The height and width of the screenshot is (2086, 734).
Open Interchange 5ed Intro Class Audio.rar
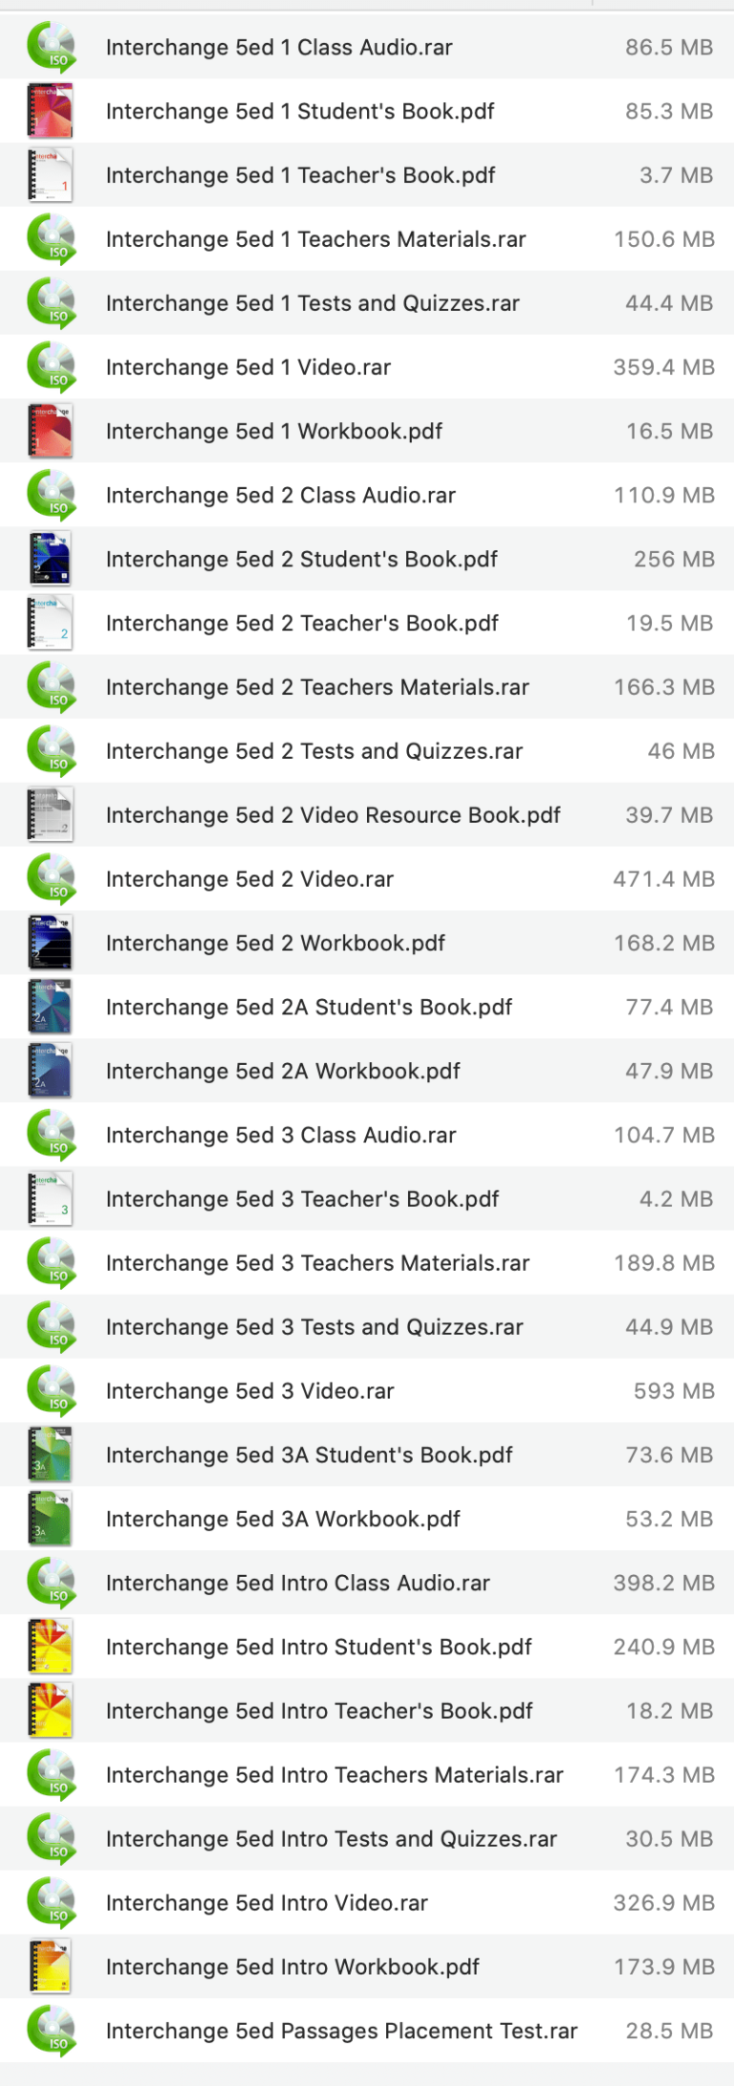297,1583
